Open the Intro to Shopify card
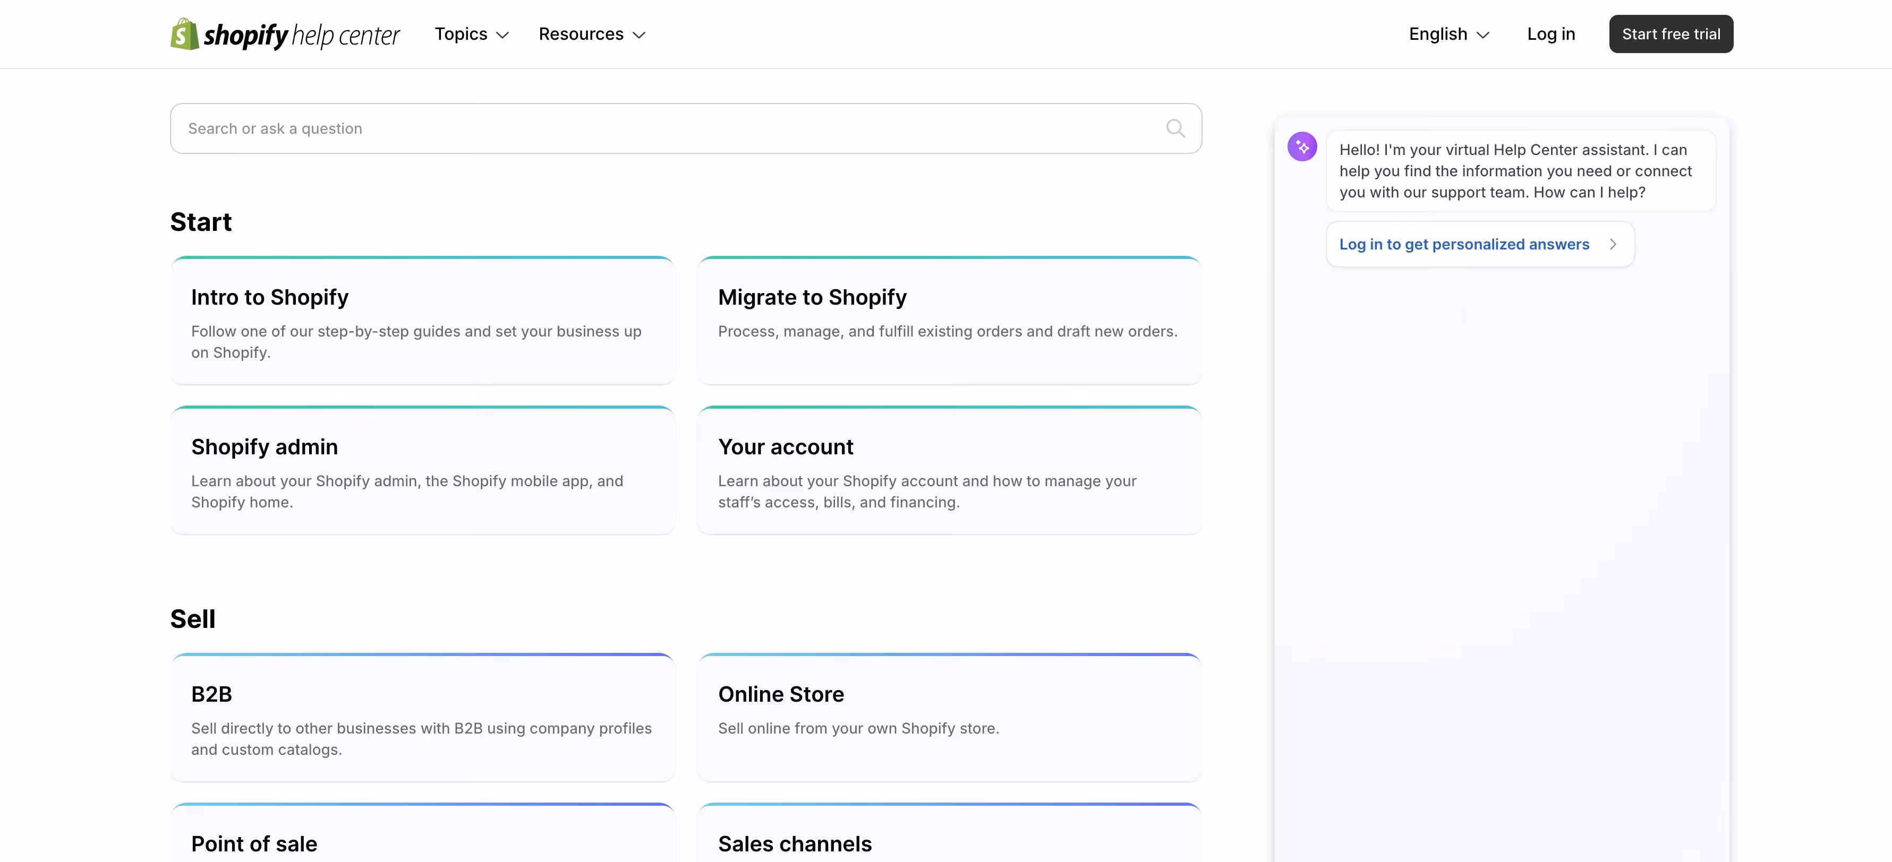1892x862 pixels. pos(422,320)
